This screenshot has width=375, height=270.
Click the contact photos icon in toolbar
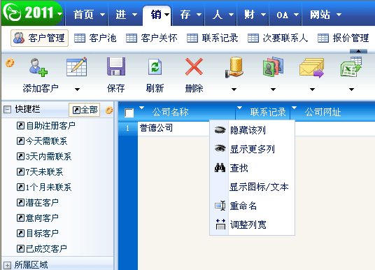[273, 66]
